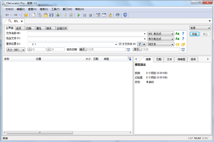
Task: Click the split-pane layout toolbar icon
Action: (104, 15)
